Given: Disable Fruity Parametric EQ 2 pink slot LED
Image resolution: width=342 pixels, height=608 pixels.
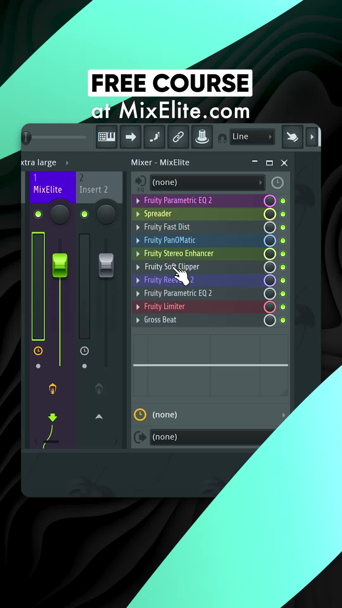Looking at the screenshot, I should [283, 201].
